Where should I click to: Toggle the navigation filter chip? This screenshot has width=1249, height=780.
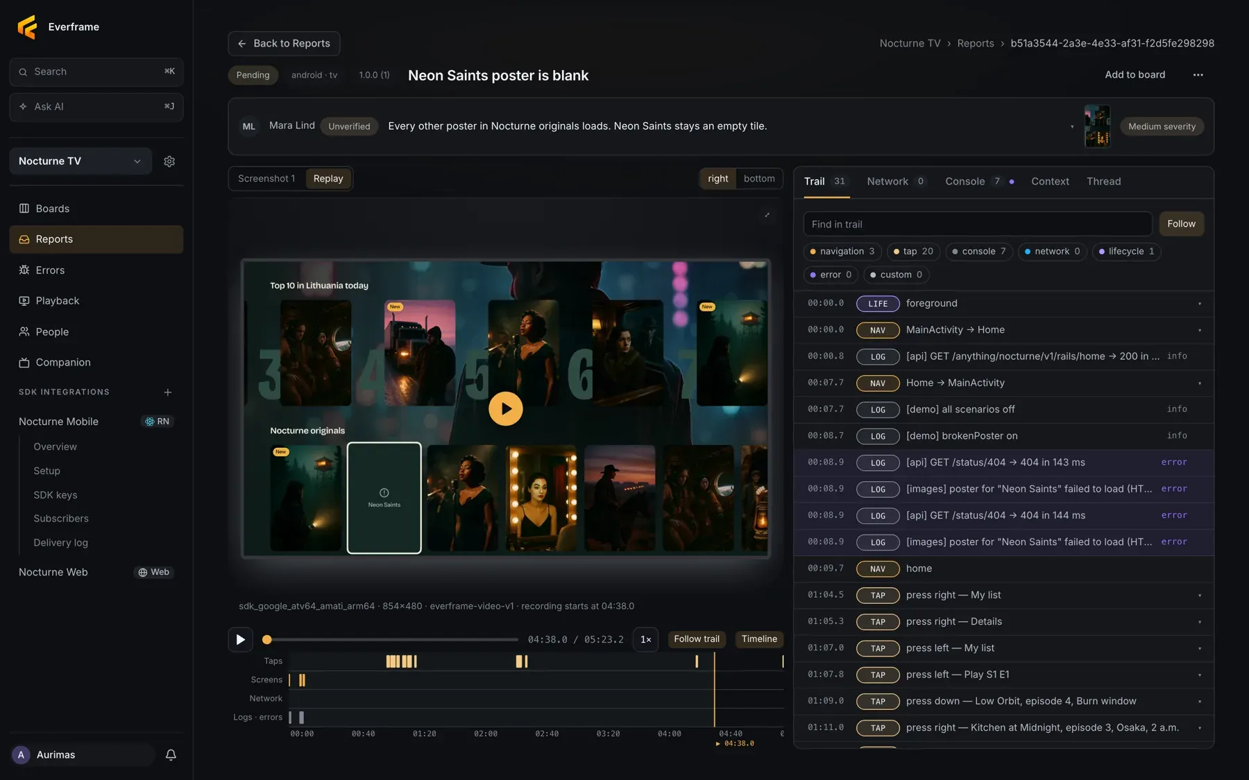pyautogui.click(x=842, y=252)
